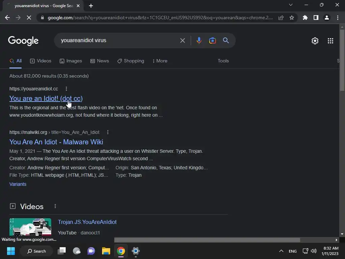This screenshot has width=345, height=259.
Task: Open File Explorer from taskbar
Action: coord(106,251)
